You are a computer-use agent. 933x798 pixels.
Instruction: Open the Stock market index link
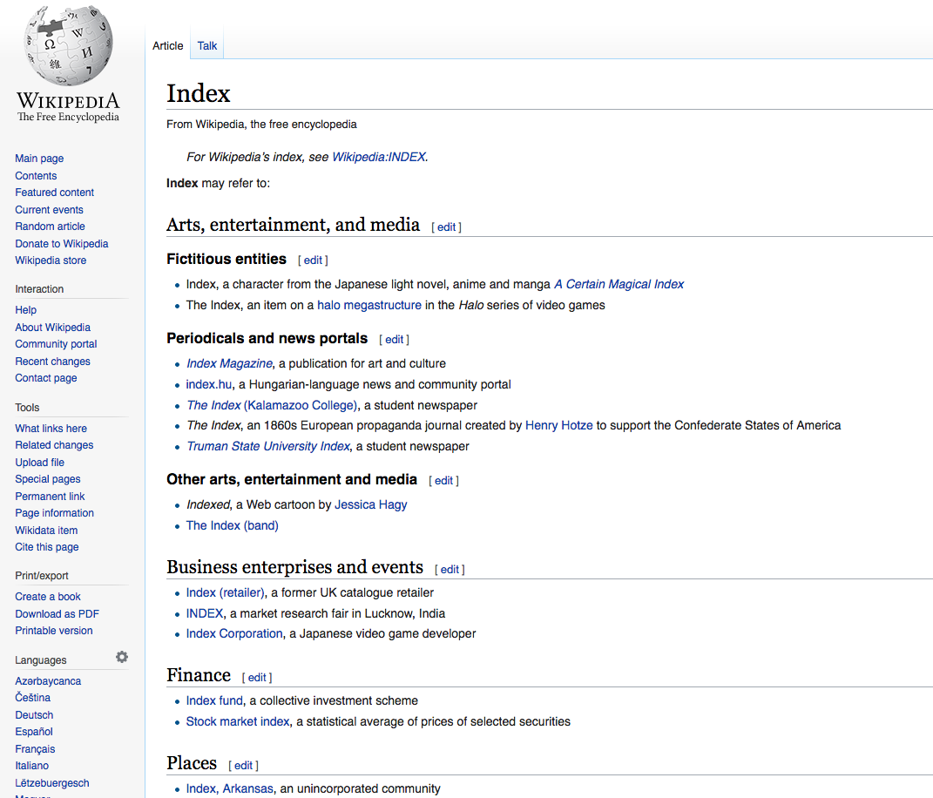pyautogui.click(x=238, y=721)
